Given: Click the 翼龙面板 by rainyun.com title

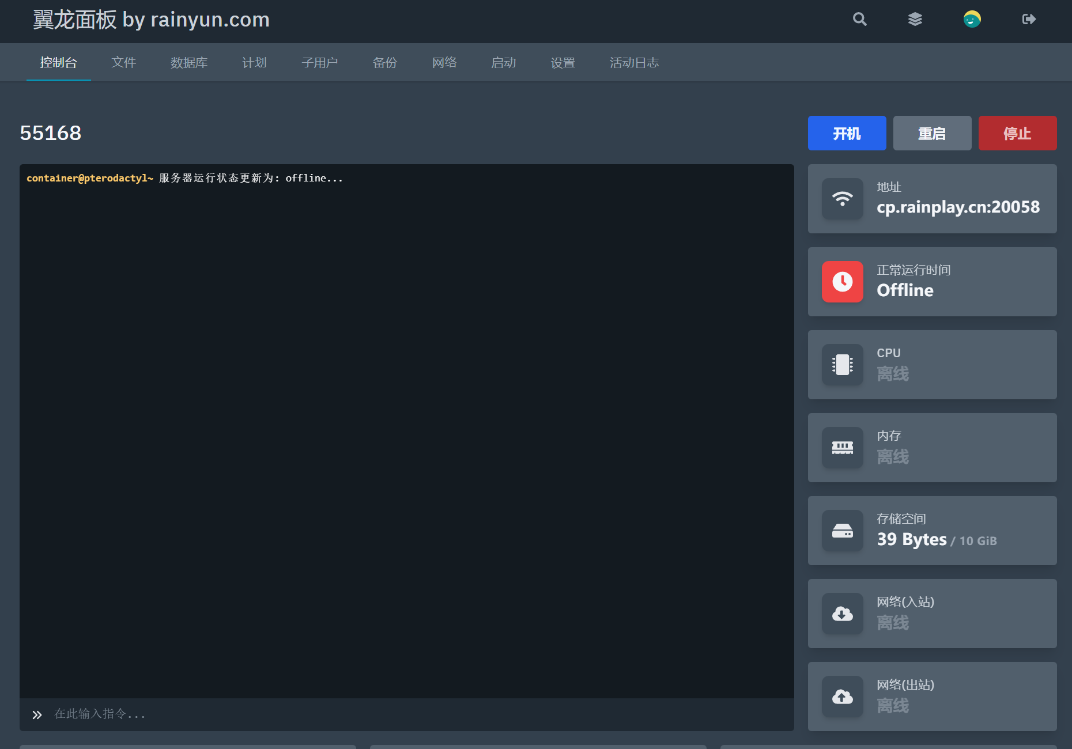Looking at the screenshot, I should click(x=151, y=20).
